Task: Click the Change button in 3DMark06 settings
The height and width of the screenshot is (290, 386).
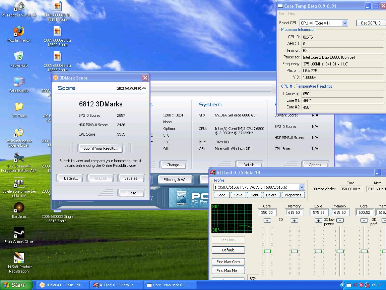Action: 174,165
